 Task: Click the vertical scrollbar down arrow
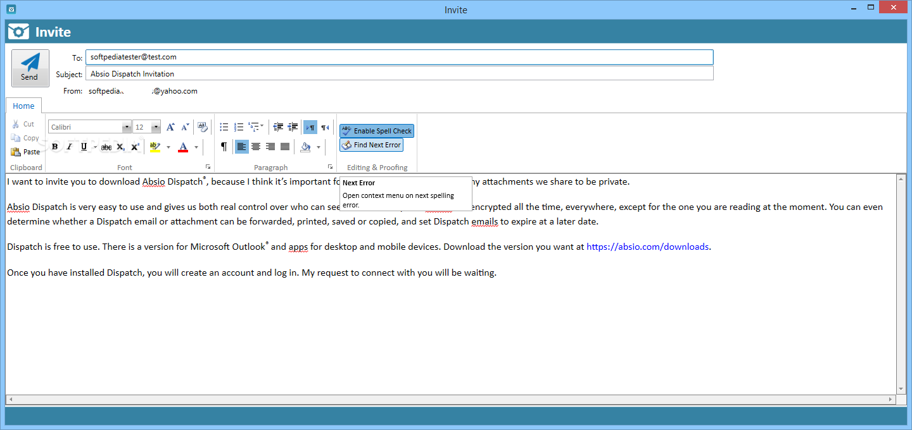[x=901, y=389]
